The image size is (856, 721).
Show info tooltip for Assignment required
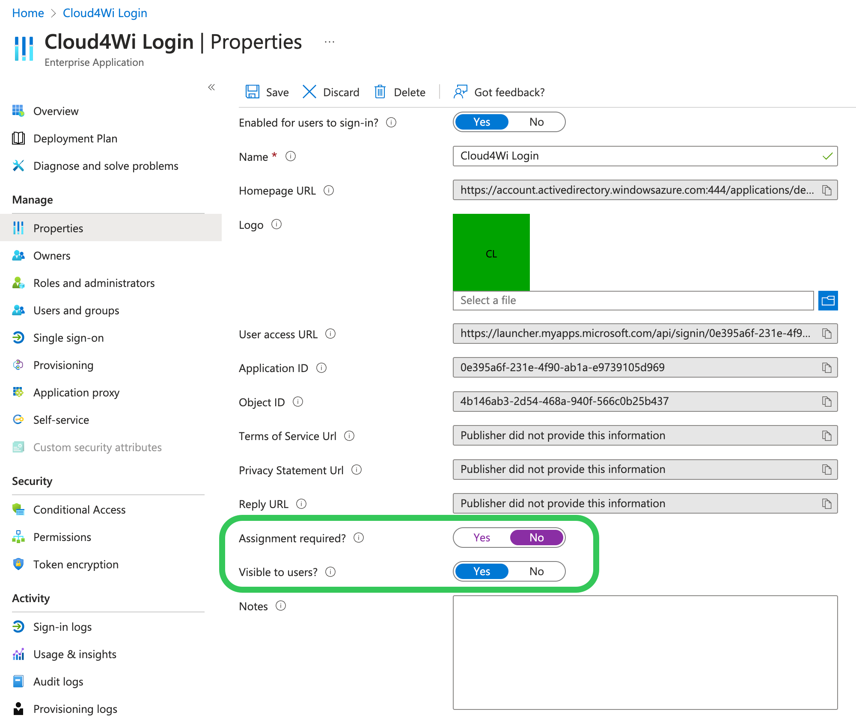point(359,538)
